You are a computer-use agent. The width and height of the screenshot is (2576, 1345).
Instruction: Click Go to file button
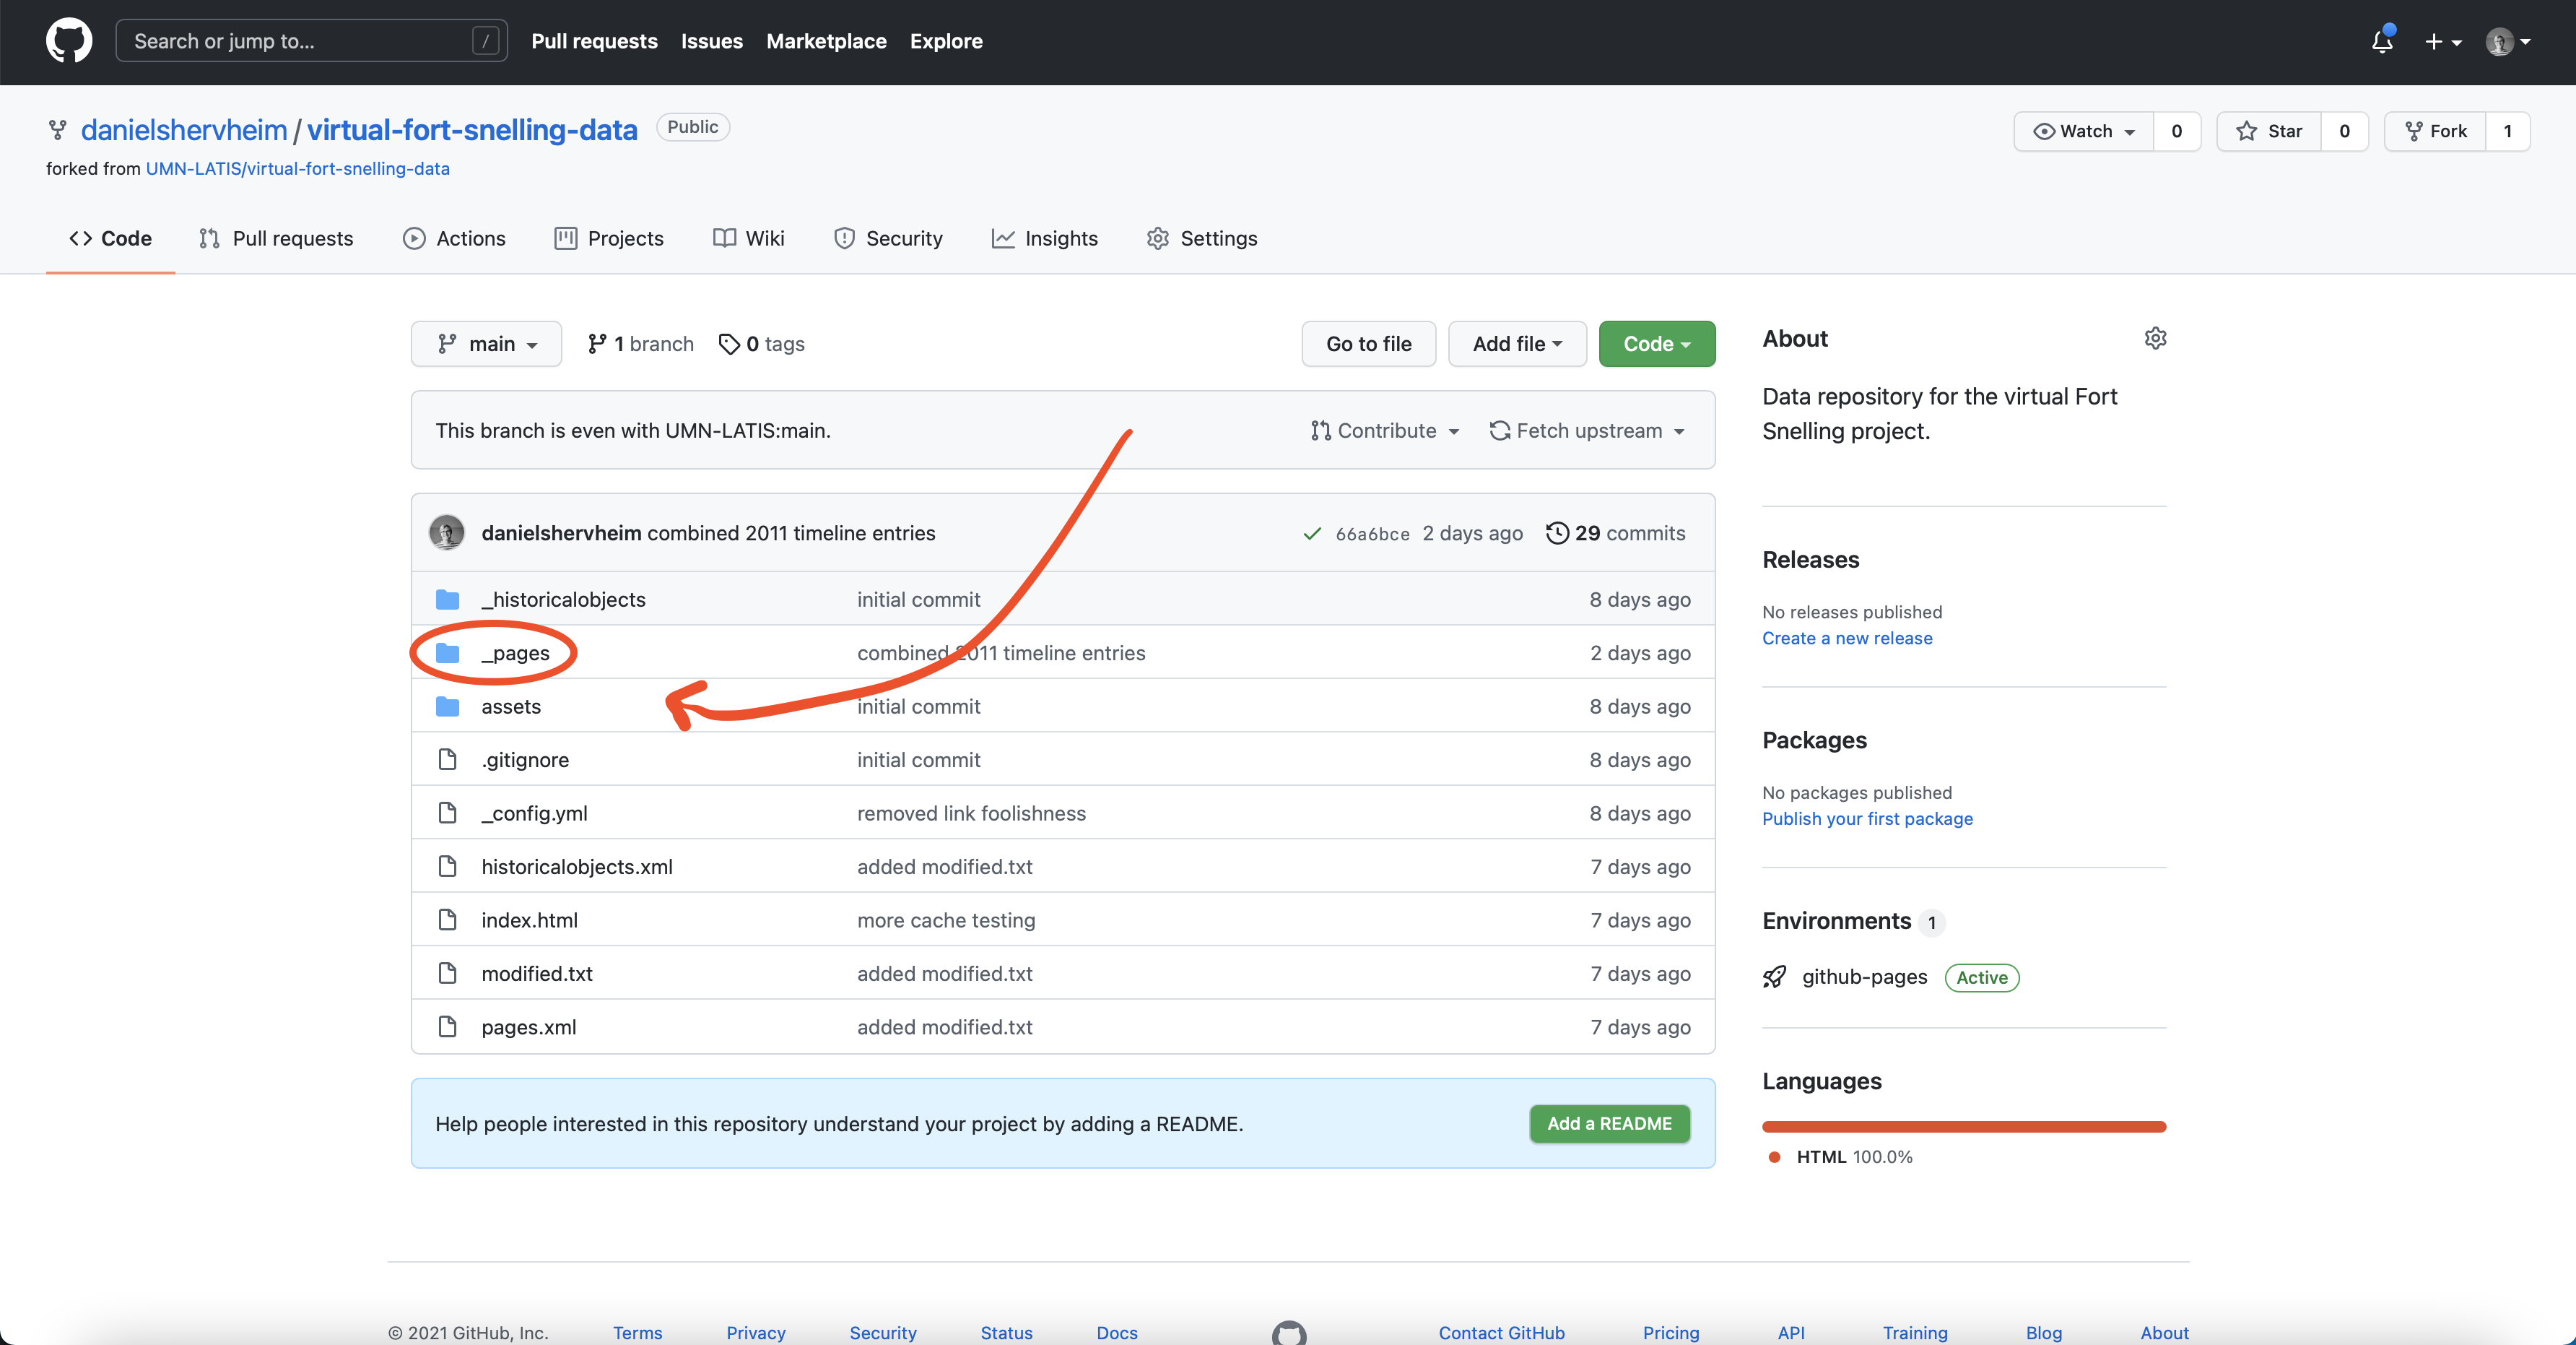[1368, 343]
